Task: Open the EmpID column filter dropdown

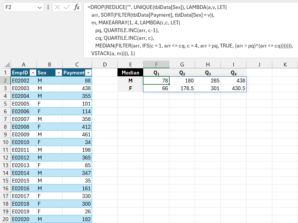Action: [x=33, y=73]
